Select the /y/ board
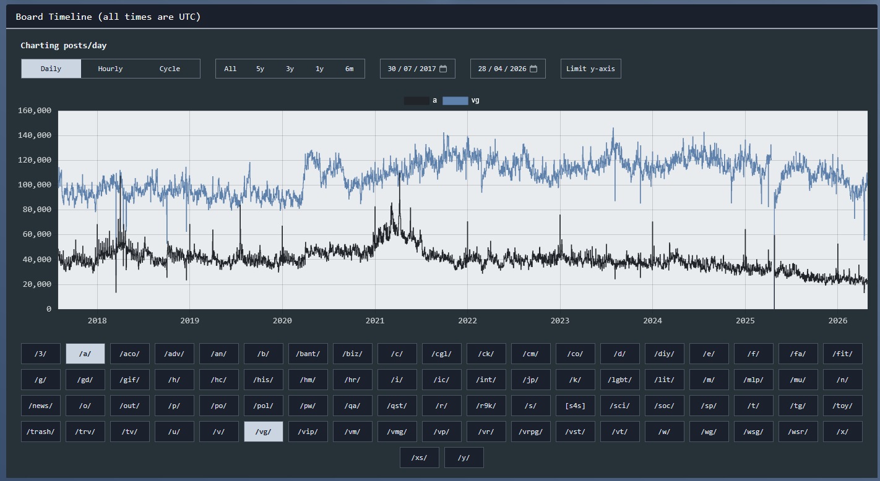 click(x=464, y=458)
